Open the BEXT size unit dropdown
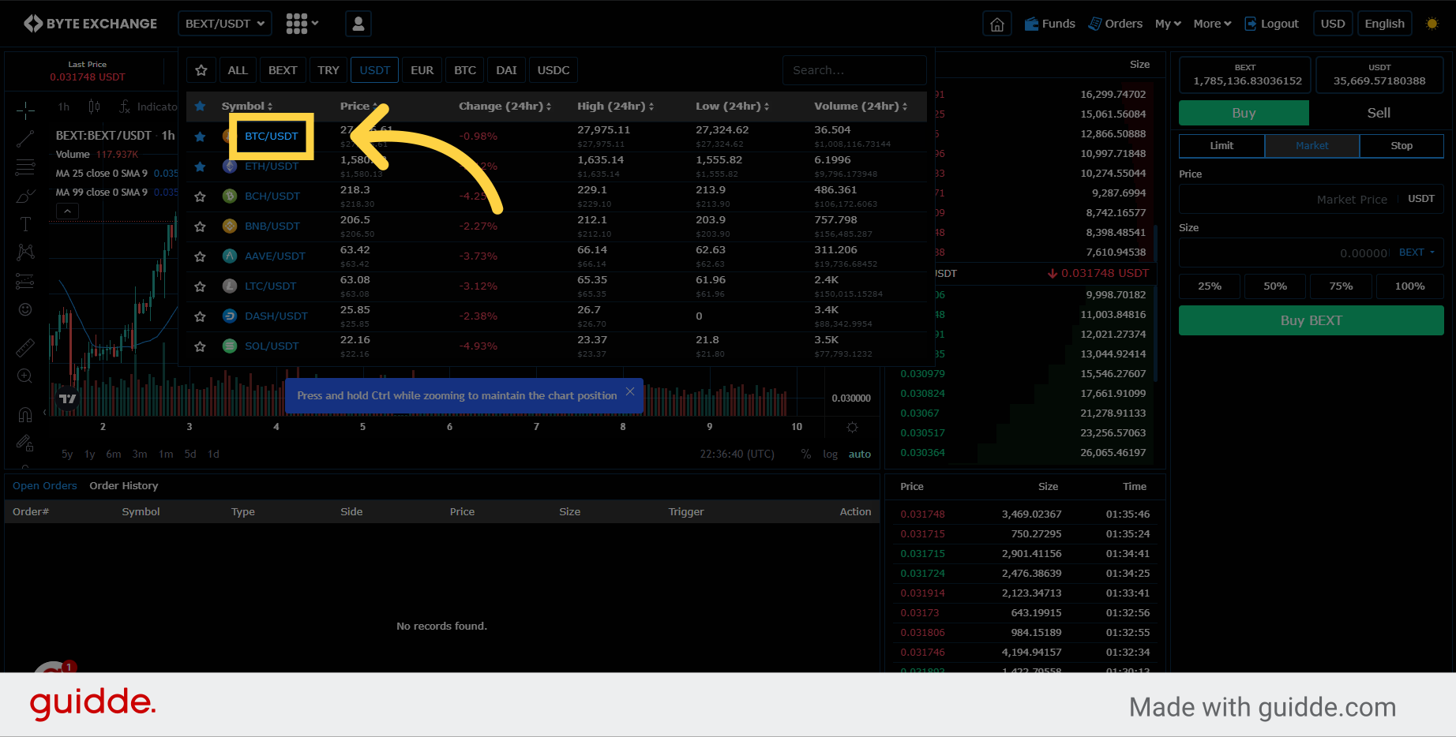Image resolution: width=1456 pixels, height=737 pixels. tap(1417, 253)
